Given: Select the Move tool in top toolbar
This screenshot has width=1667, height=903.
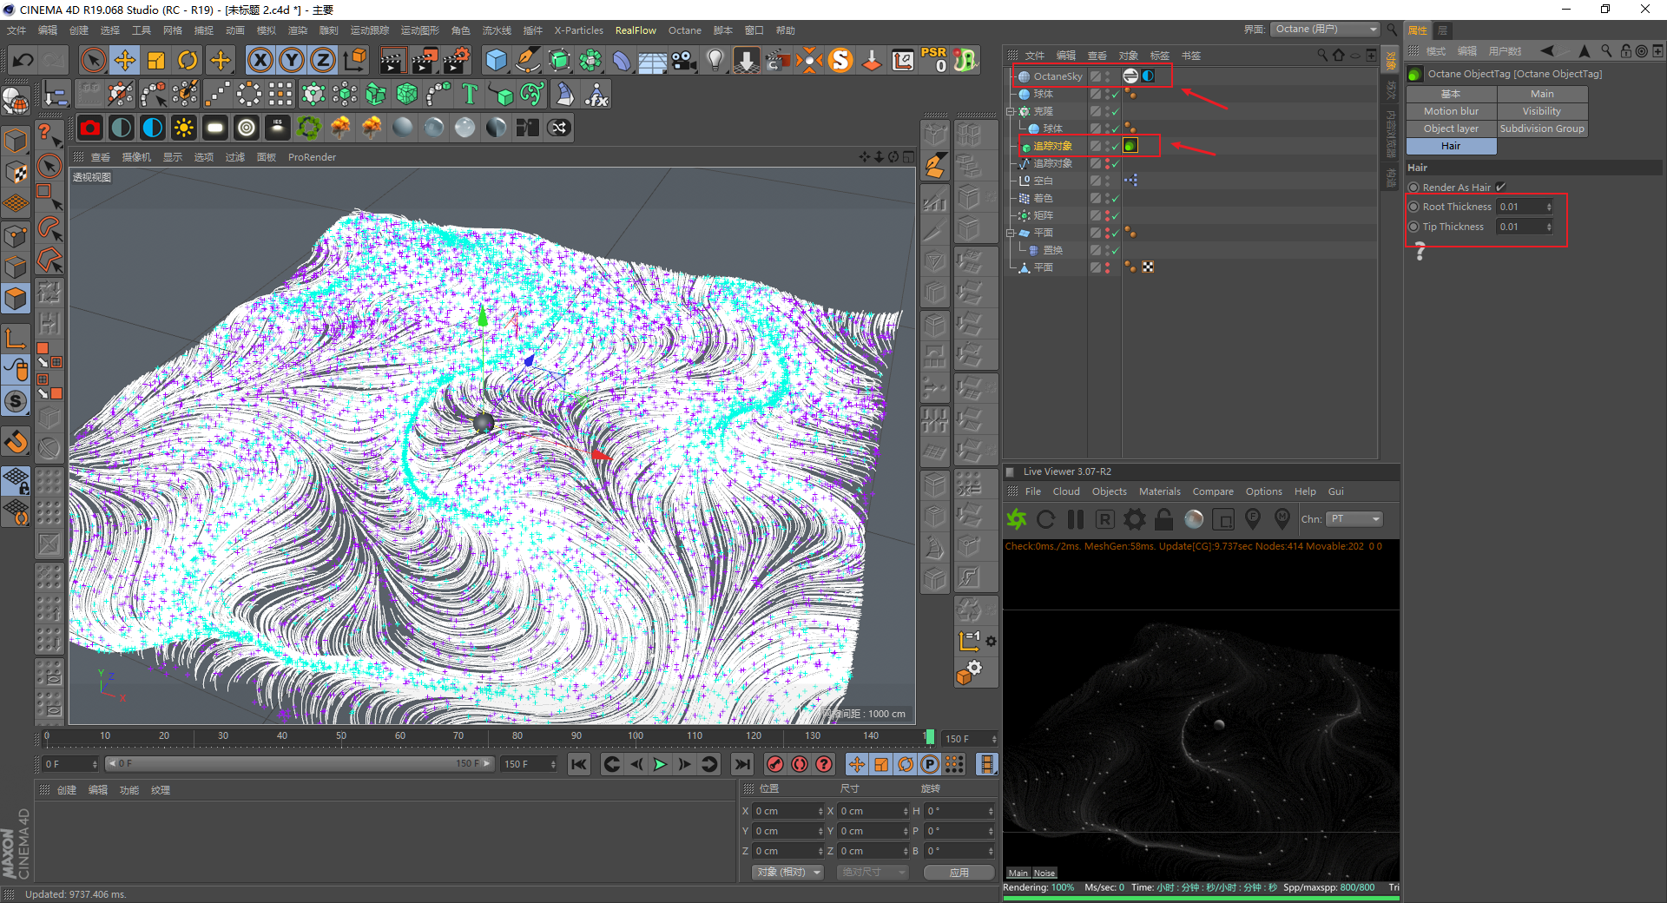Looking at the screenshot, I should pos(124,60).
